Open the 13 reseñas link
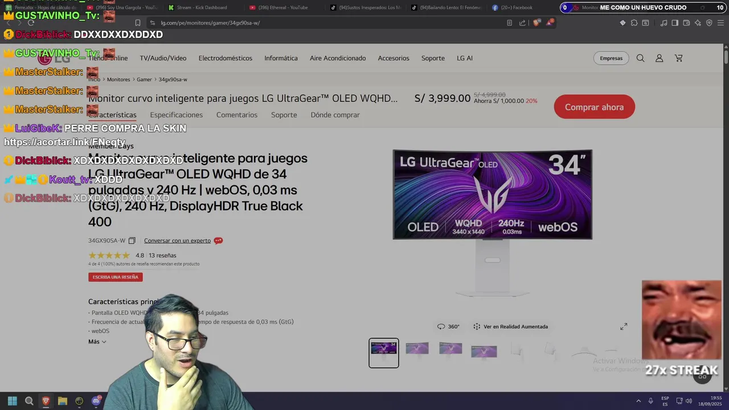Screen dimensions: 729x410 point(162,255)
